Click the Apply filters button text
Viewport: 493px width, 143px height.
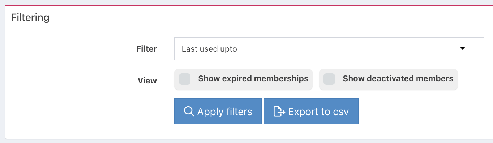(224, 112)
